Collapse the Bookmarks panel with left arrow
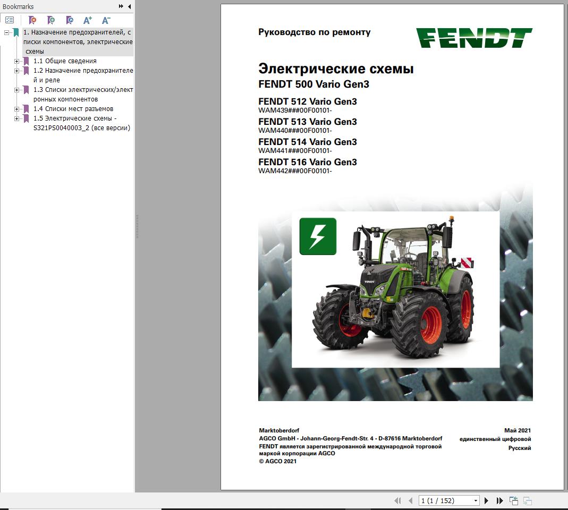This screenshot has width=568, height=510. pos(130,6)
